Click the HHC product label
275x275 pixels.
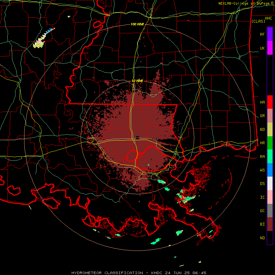[x=268, y=18]
